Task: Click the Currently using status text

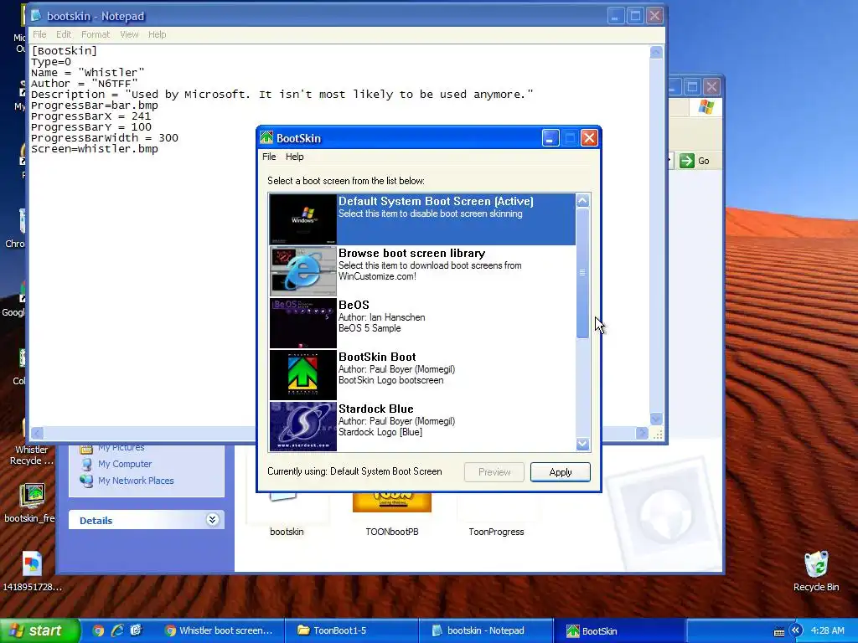Action: (354, 471)
